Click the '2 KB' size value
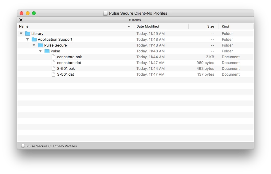Viewport: 271px width, 174px height. tap(210, 57)
